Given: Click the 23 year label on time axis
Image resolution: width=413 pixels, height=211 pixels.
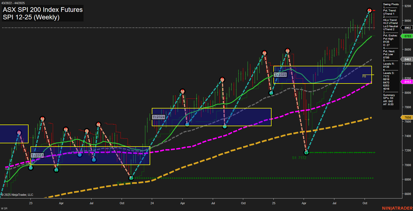Looking at the screenshot, I should (x=31, y=203).
